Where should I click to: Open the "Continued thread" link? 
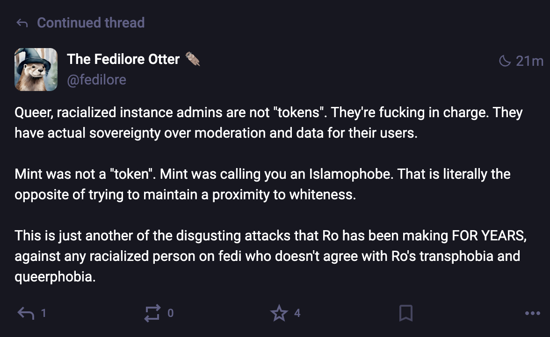point(91,23)
